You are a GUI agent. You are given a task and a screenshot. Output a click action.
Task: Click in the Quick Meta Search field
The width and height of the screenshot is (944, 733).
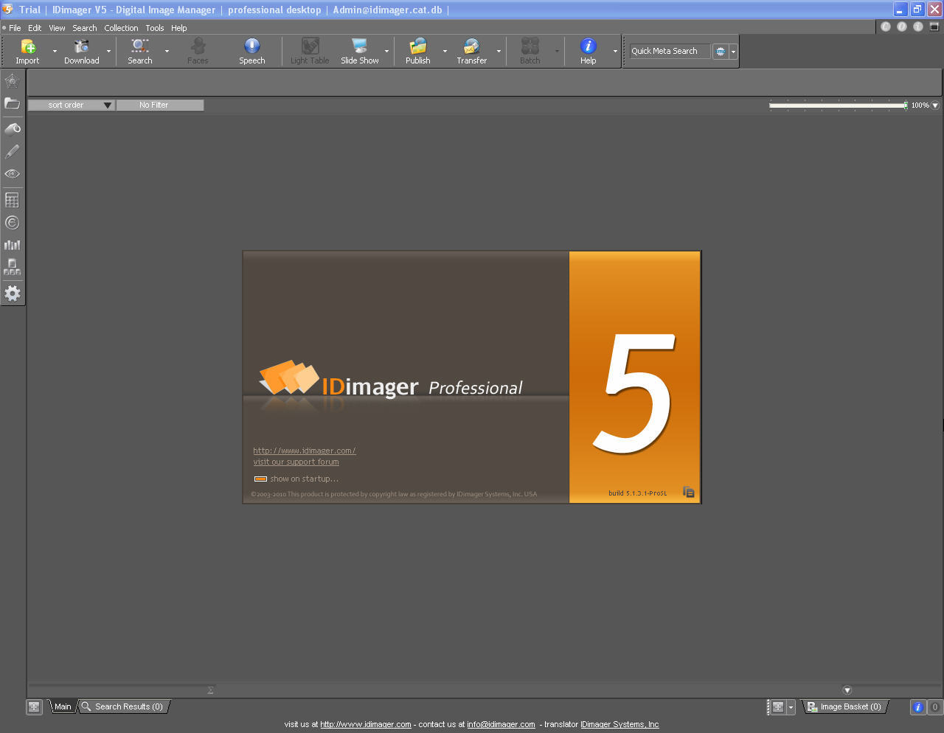670,51
